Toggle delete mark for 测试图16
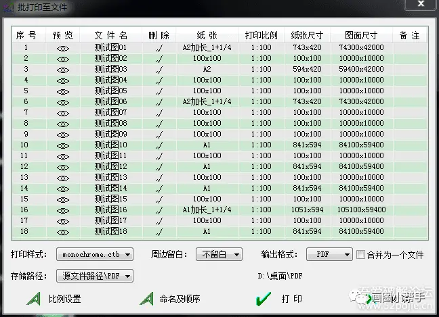Image resolution: width=439 pixels, height=317 pixels. click(x=159, y=211)
